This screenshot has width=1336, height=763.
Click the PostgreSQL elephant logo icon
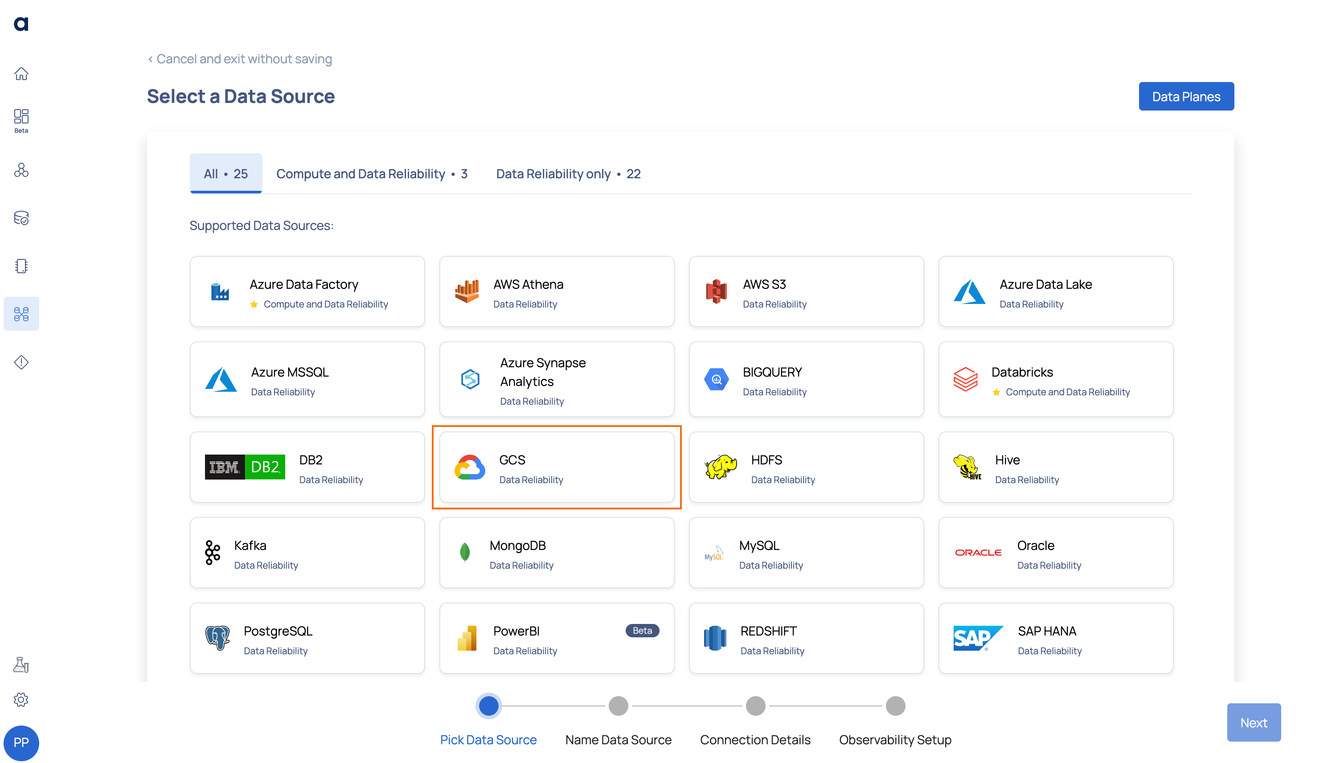(217, 638)
